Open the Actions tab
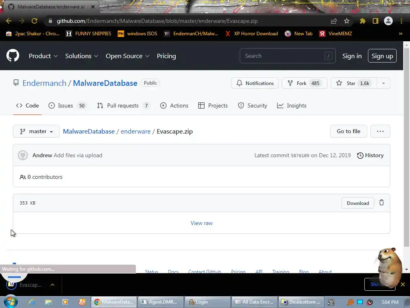The width and height of the screenshot is (410, 308). pos(174,105)
